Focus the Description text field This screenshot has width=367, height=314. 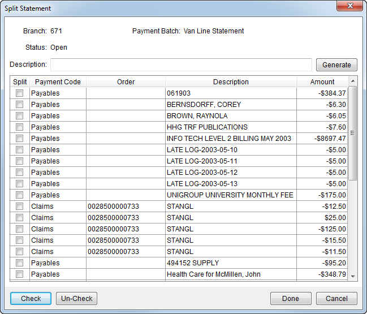pos(181,64)
